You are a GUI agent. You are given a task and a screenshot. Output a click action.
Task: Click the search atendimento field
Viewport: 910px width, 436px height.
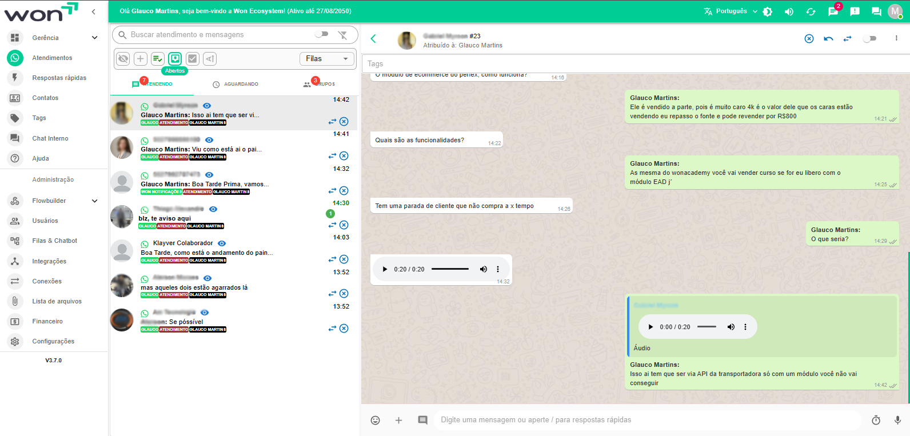coord(220,35)
